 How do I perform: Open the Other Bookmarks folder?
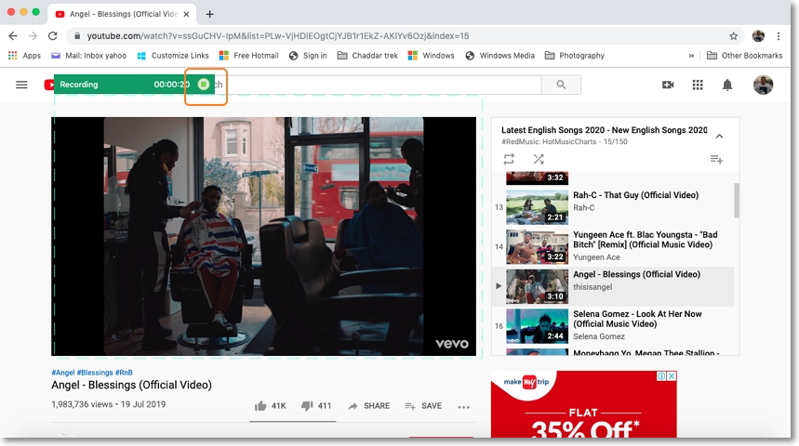tap(744, 56)
